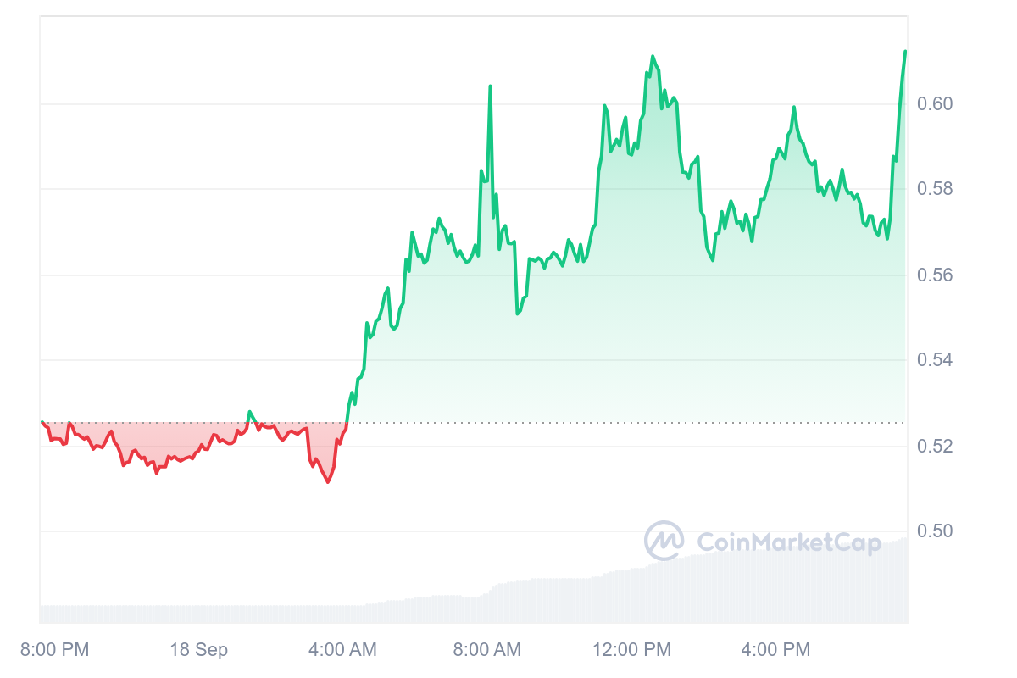Screen dimensions: 1017x678
Task: Click the 12:00 PM time axis label
Action: click(x=631, y=650)
